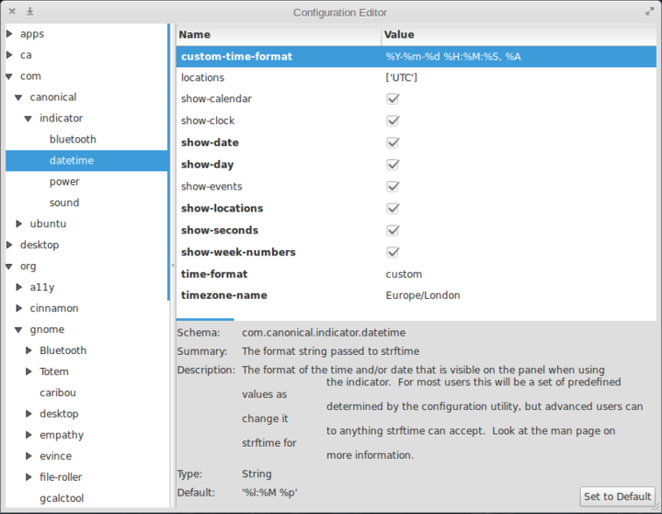Expand the ubuntu tree node

tap(19, 223)
